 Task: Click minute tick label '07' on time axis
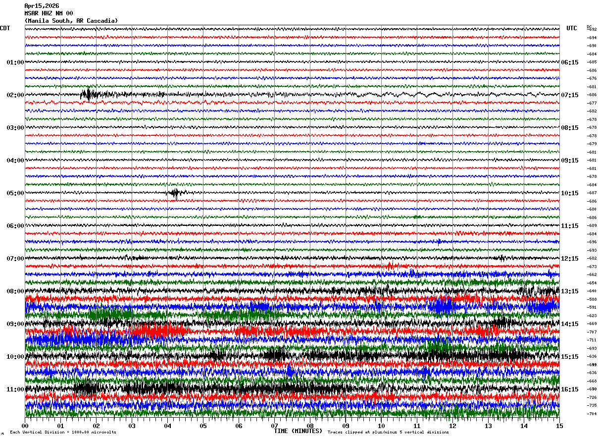(x=275, y=426)
